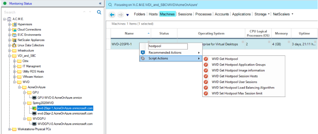Click the search magnifier icon in tree panel
The height and width of the screenshot is (134, 318).
coord(99,12)
